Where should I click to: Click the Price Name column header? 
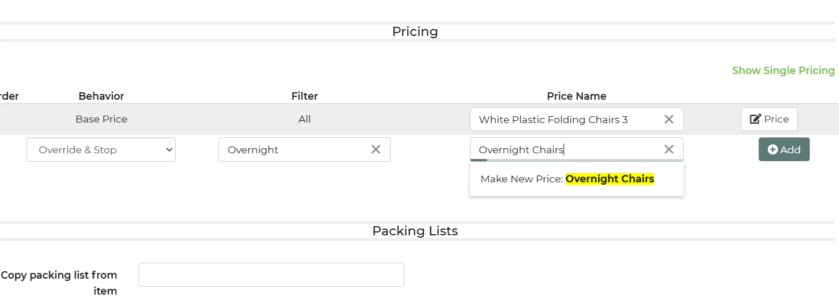click(576, 96)
